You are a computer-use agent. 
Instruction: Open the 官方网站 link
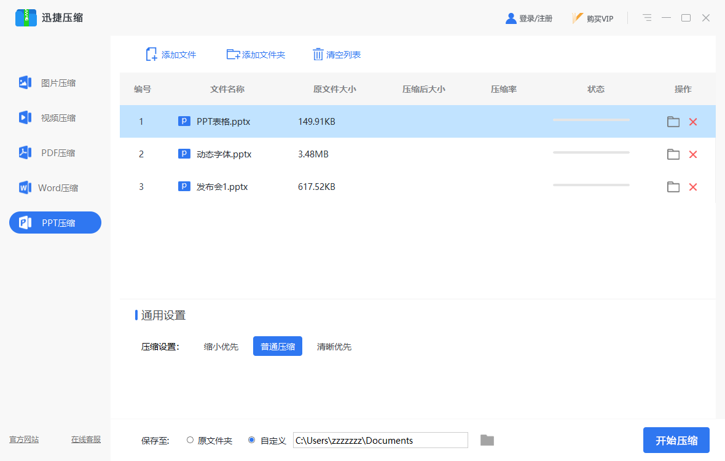tap(24, 439)
